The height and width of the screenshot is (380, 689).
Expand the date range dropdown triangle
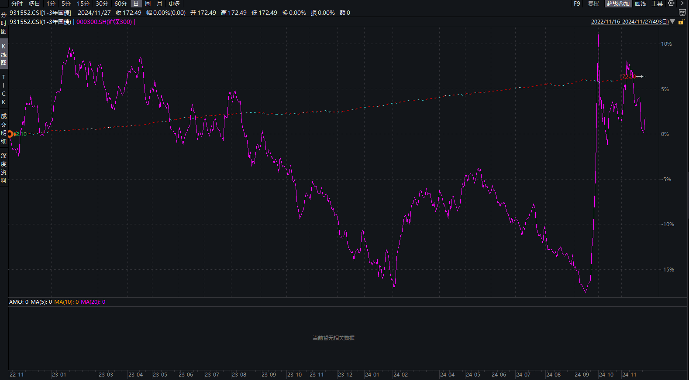pyautogui.click(x=672, y=21)
